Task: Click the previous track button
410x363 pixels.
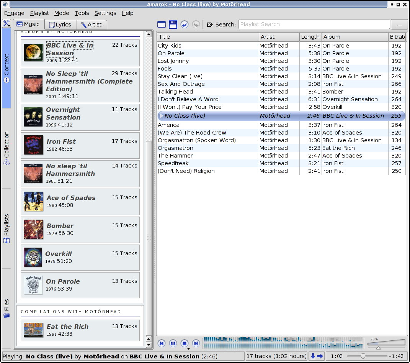Action: pos(162,343)
